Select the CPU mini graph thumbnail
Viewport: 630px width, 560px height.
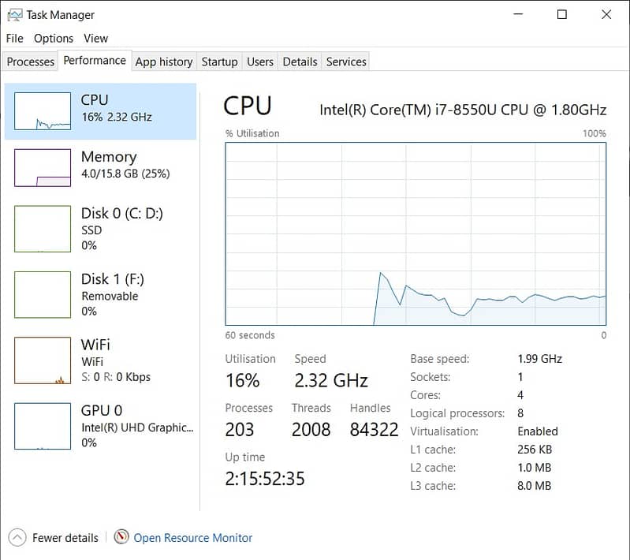43,111
